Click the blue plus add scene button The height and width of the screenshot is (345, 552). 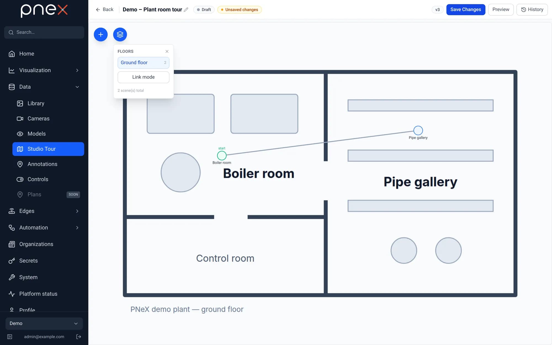101,34
